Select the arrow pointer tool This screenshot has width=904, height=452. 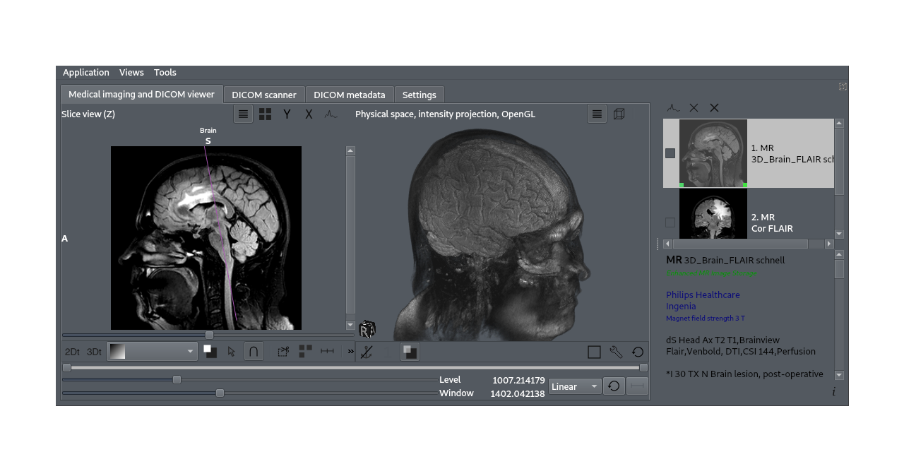[232, 352]
